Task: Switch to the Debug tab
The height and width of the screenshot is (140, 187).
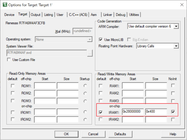Action: [x=121, y=15]
